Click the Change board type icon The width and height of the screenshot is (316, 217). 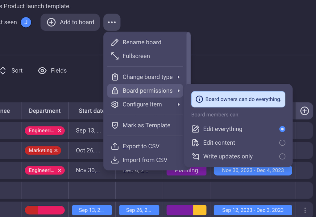pyautogui.click(x=115, y=77)
